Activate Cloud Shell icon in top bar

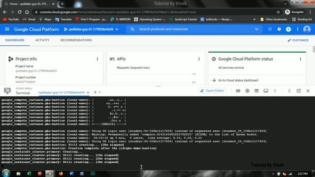(270, 29)
